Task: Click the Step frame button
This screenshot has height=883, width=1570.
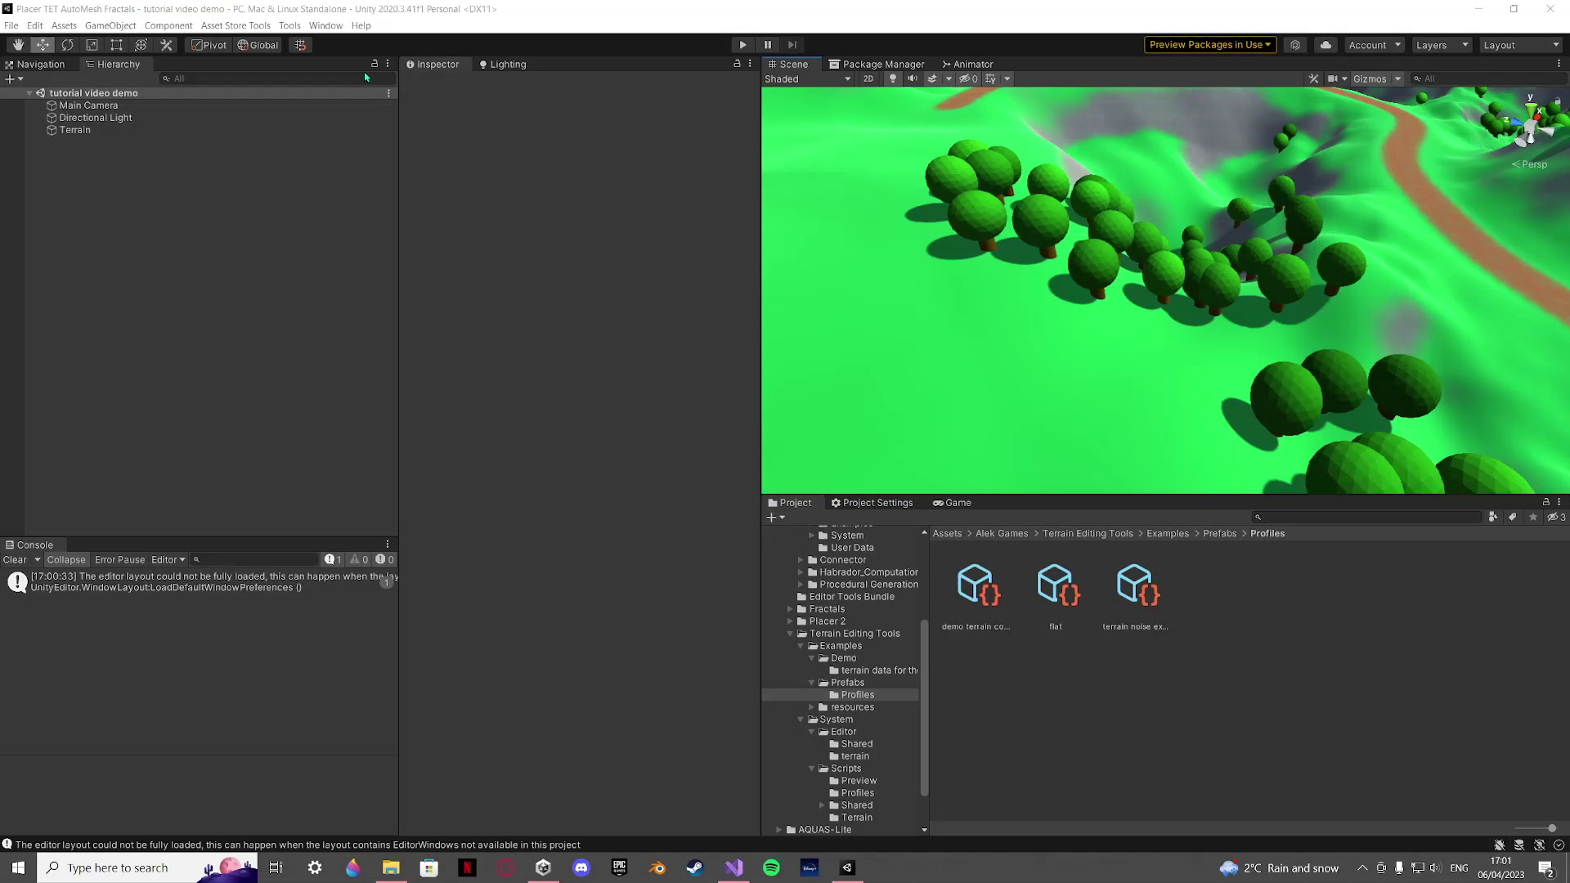Action: point(792,45)
